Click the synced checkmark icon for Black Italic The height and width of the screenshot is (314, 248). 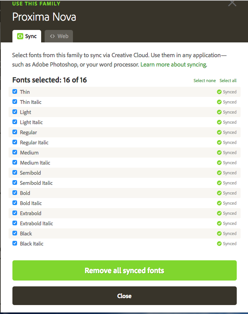(219, 244)
